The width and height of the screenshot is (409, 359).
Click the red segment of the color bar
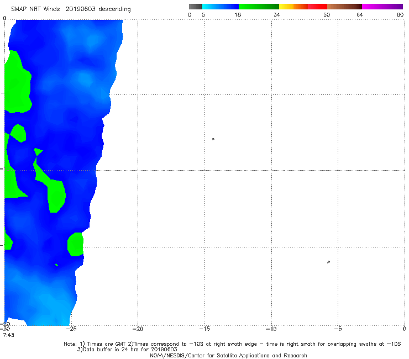(x=317, y=7)
